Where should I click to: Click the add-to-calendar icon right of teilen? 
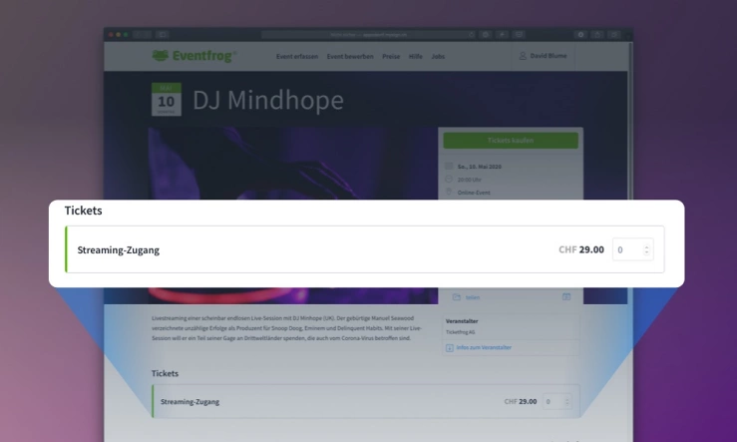click(x=566, y=296)
